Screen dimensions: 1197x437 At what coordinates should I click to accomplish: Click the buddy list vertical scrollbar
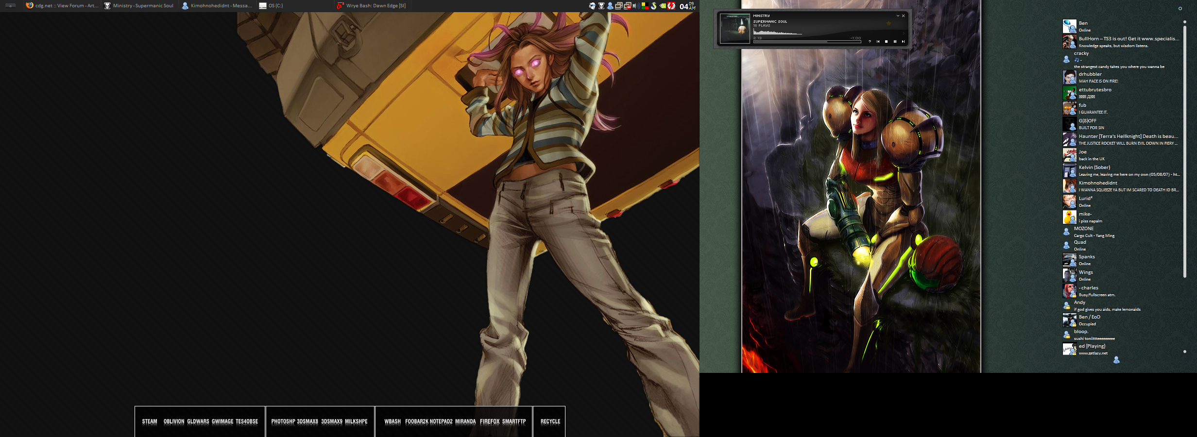1184,151
